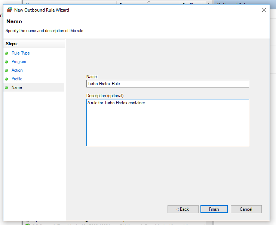Jump to the Action step

coord(17,70)
